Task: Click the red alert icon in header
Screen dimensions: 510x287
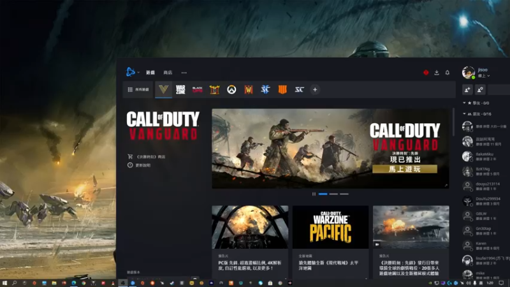Action: pos(426,73)
